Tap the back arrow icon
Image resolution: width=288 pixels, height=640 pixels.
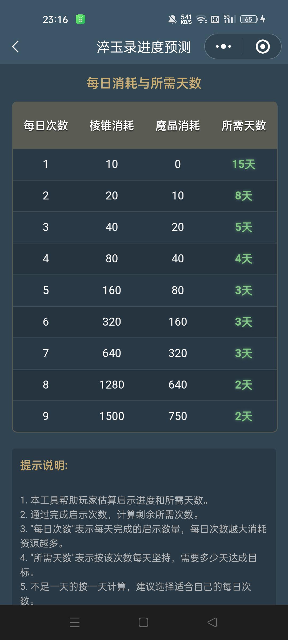16,47
